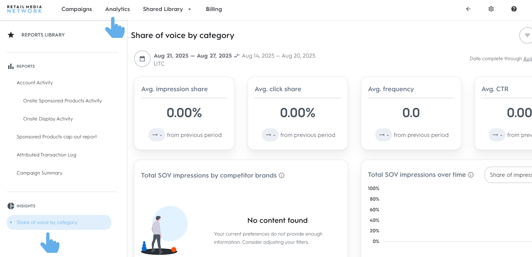Click info icon beside competitor brands title

pos(282,175)
